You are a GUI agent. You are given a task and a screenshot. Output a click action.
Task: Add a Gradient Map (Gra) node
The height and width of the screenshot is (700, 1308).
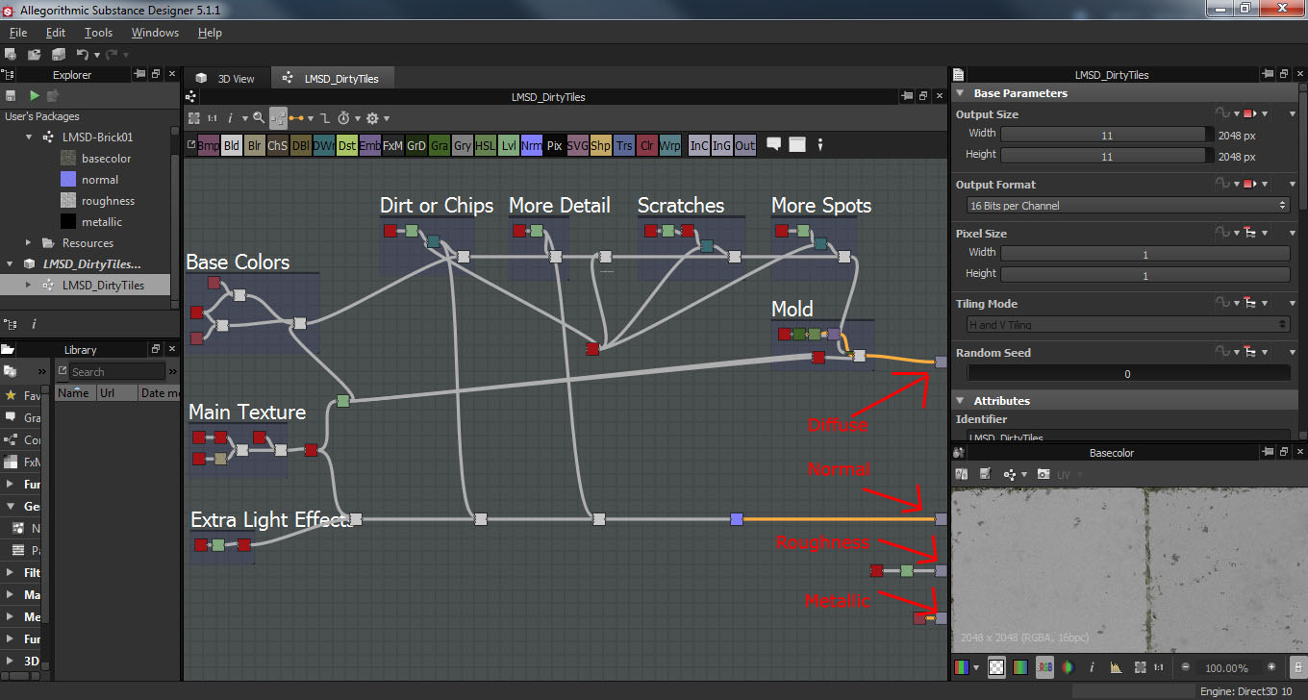[x=440, y=145]
